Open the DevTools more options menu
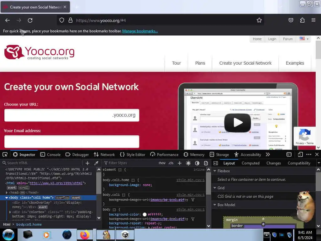Image resolution: width=321 pixels, height=241 pixels. click(309, 154)
